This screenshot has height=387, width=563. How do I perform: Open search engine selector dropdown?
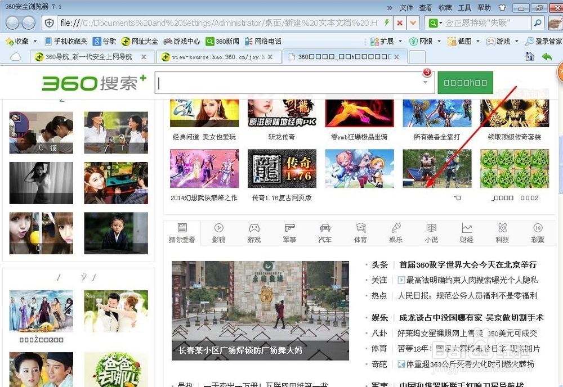(x=435, y=23)
